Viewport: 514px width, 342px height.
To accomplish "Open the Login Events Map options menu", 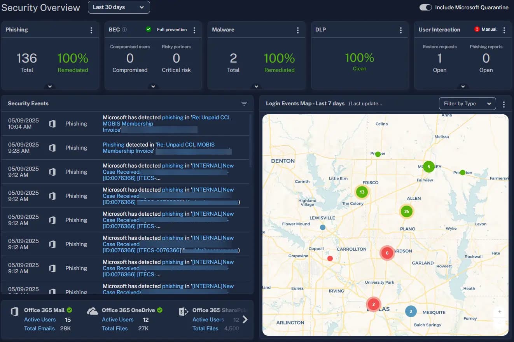I will (504, 104).
